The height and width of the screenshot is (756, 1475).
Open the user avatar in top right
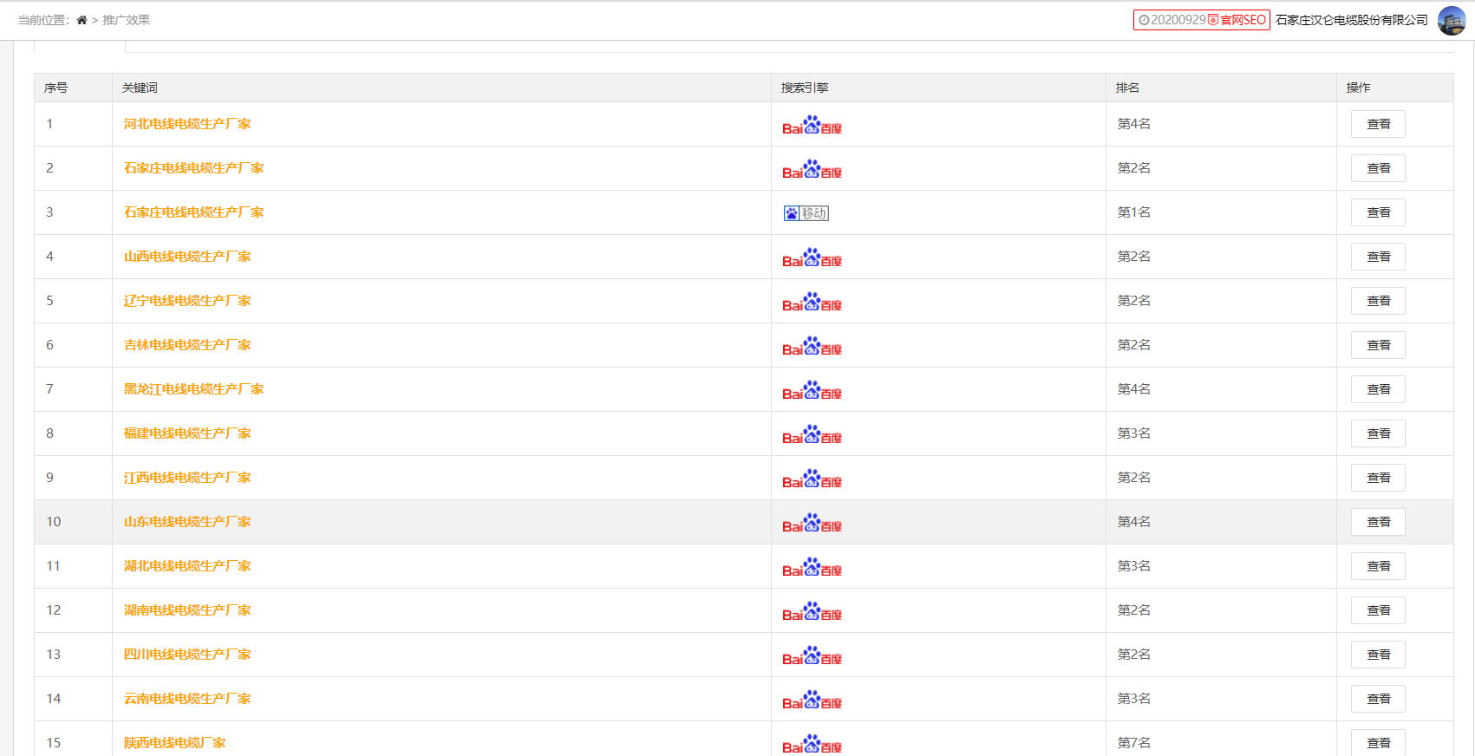[x=1452, y=20]
